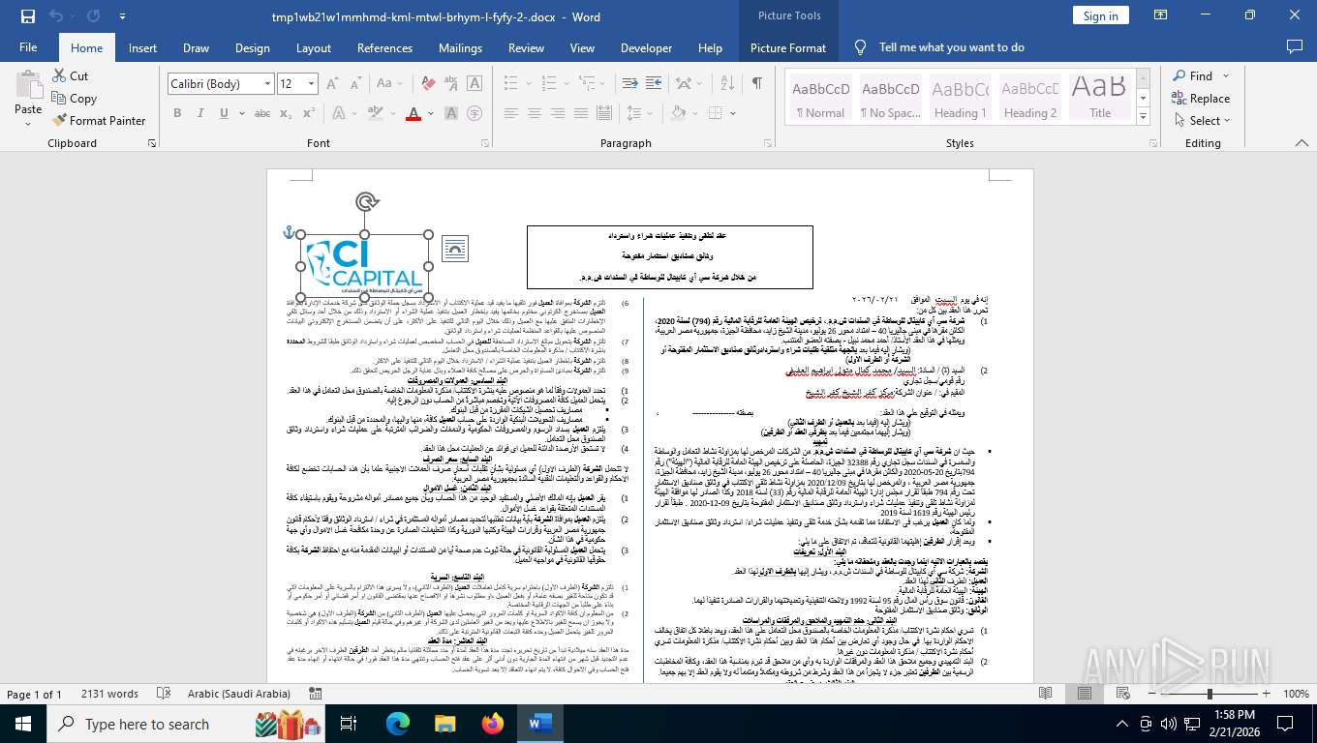The height and width of the screenshot is (743, 1317).
Task: Click the Increase Indent icon
Action: pos(655,83)
